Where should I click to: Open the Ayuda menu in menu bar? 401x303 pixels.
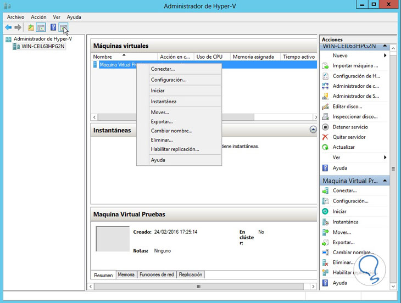click(x=74, y=17)
